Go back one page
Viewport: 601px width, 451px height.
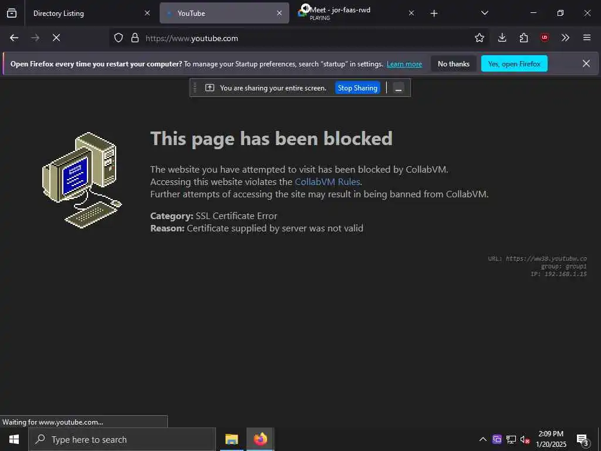coord(14,38)
